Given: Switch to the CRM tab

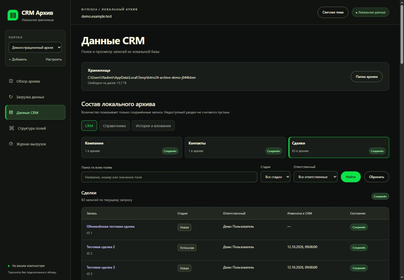Looking at the screenshot, I should [89, 126].
